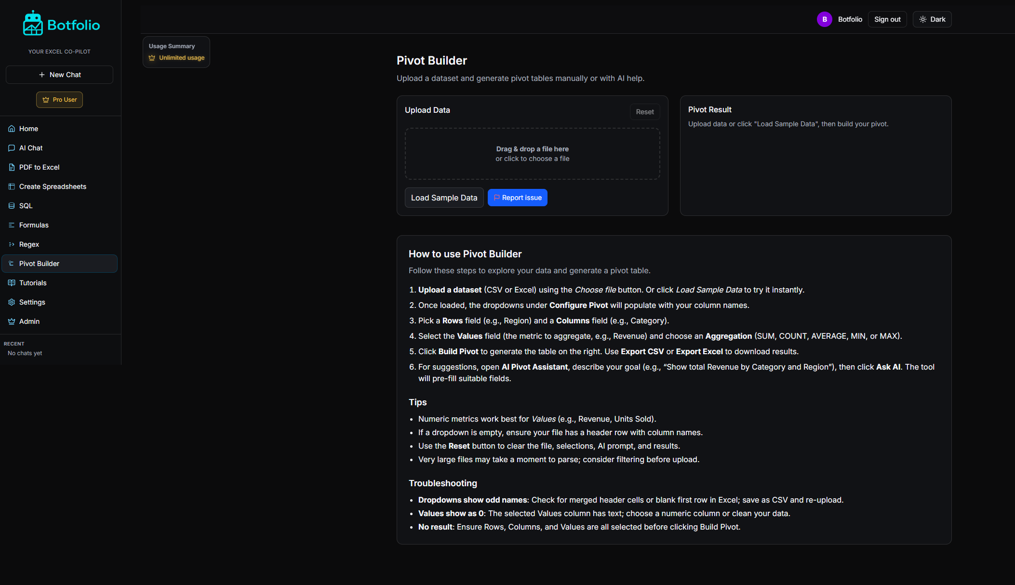This screenshot has width=1015, height=585.
Task: Click the drag & drop file area
Action: pos(532,154)
